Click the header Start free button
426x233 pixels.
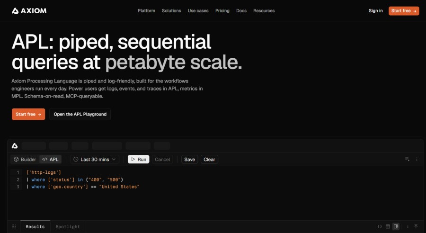pyautogui.click(x=404, y=11)
